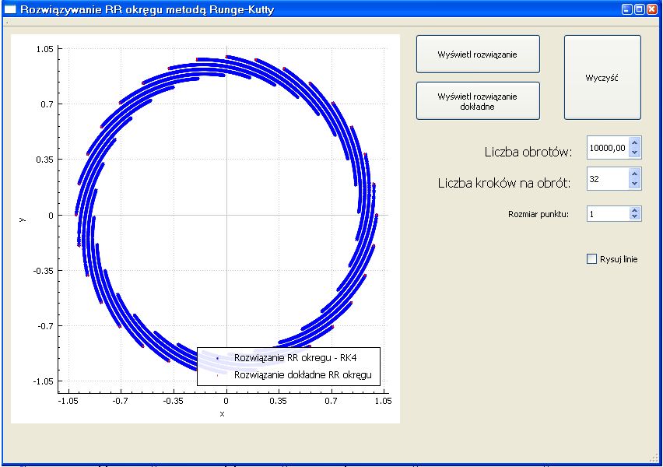Increase Liczba kroków na obrót value
Viewport: 663px width, 467px height.
pyautogui.click(x=634, y=174)
